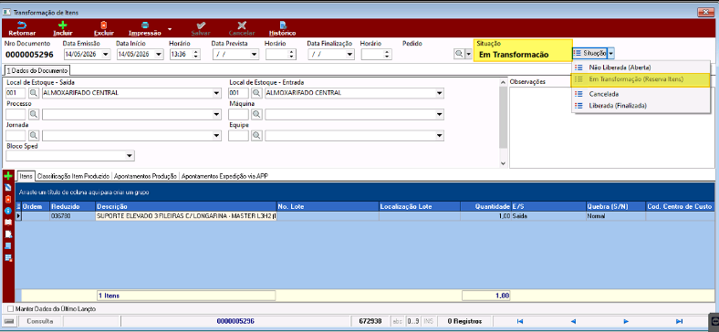
Task: Open arrow next to Pedido search button
Action: pos(468,54)
